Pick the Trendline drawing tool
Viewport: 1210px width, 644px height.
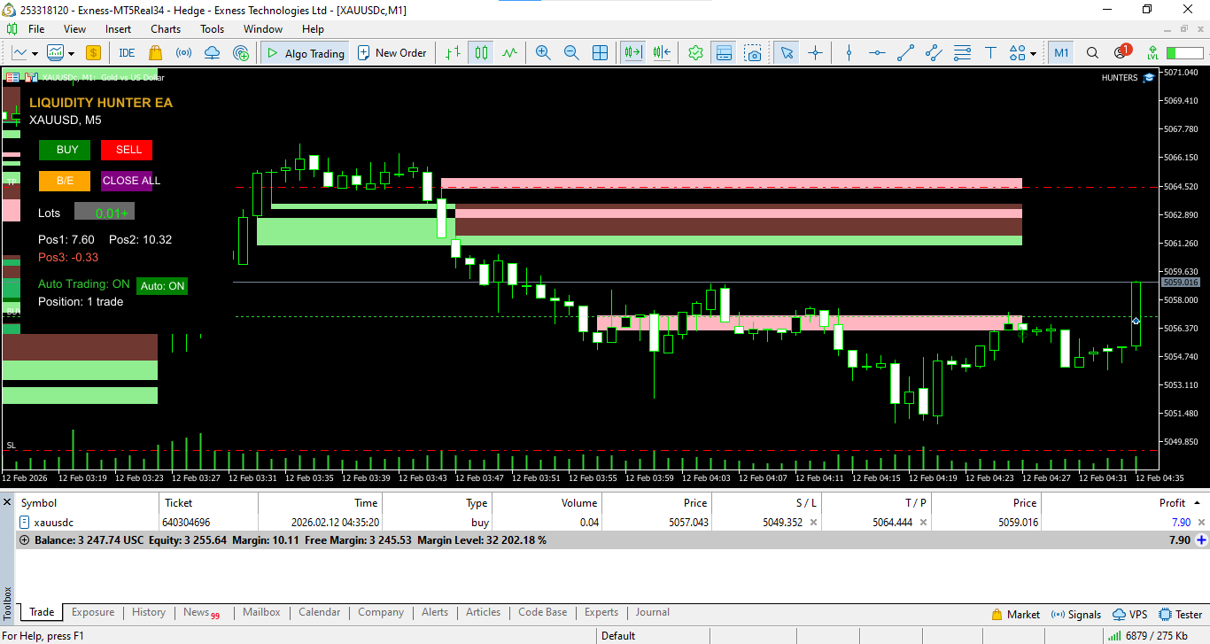click(905, 53)
